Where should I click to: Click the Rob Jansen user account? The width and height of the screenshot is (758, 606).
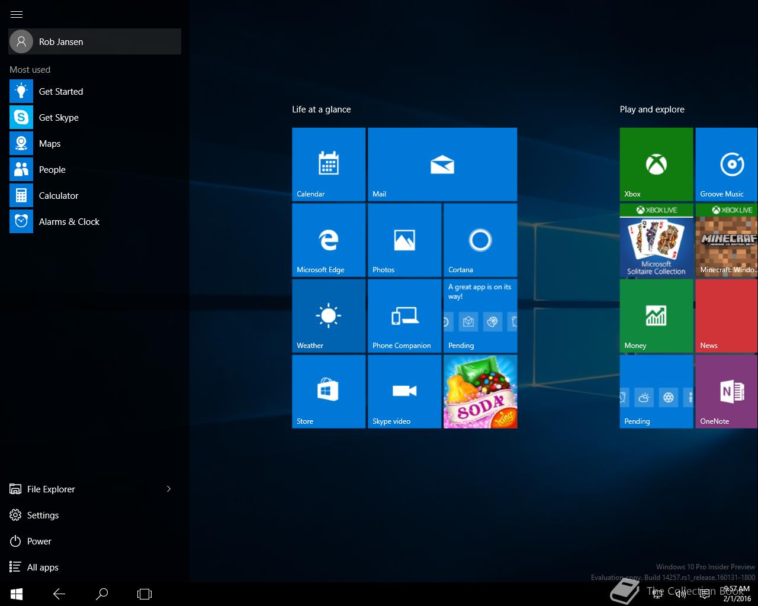95,41
